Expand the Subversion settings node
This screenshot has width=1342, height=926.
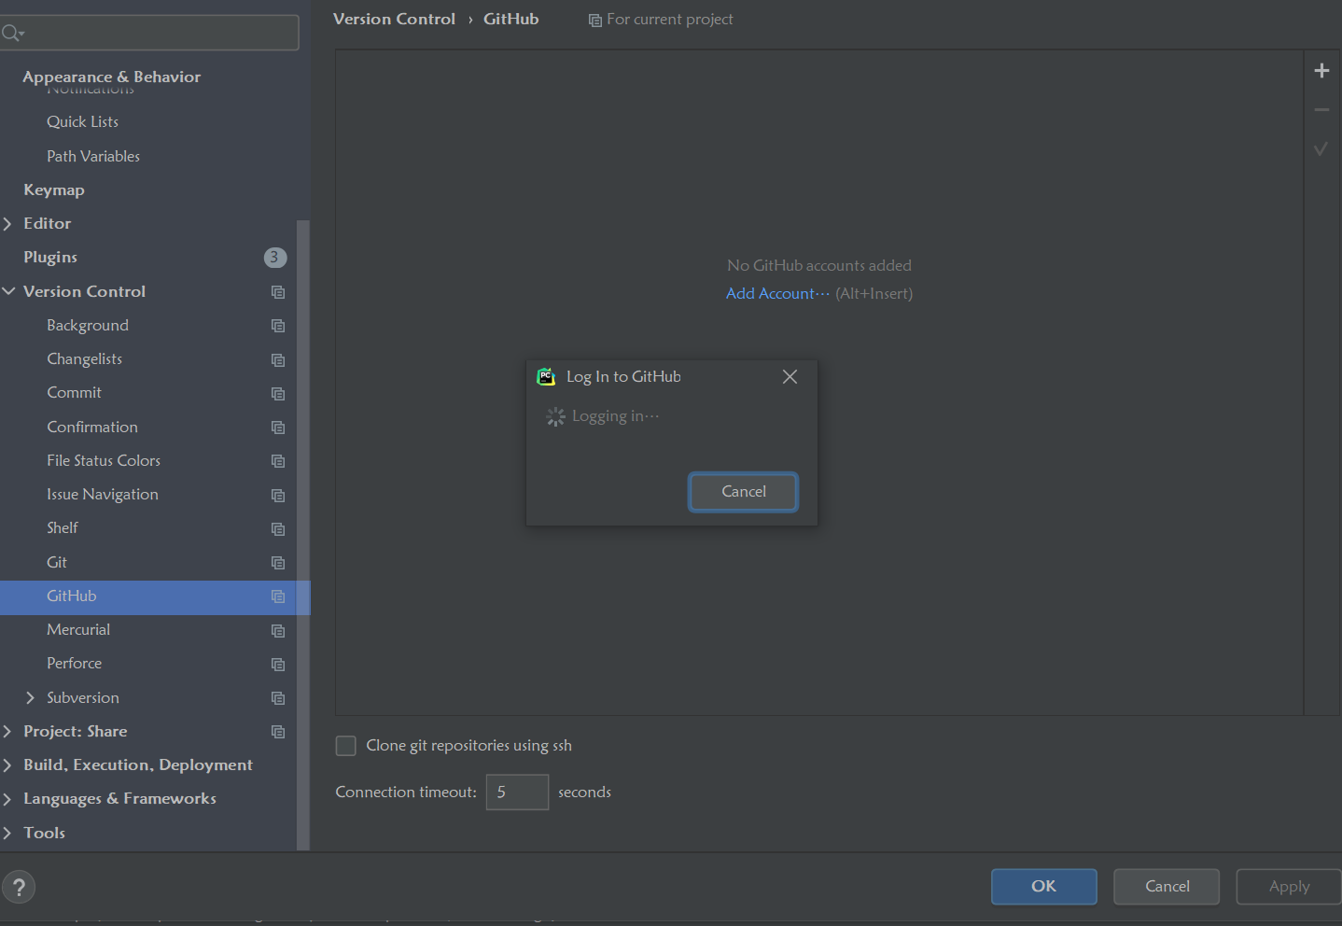[x=31, y=697]
